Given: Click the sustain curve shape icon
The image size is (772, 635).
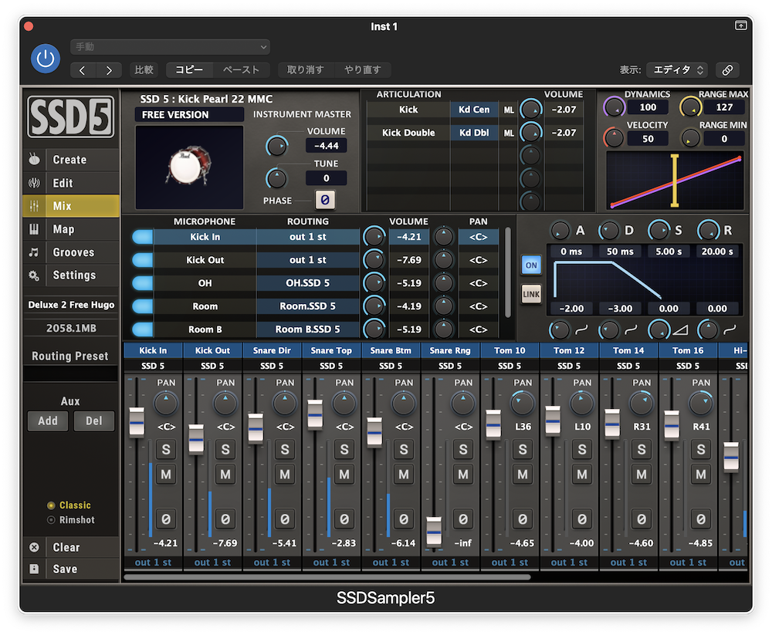Looking at the screenshot, I should (x=680, y=329).
